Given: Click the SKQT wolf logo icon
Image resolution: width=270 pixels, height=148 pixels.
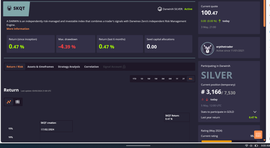Looking at the screenshot, I should [x=9, y=8].
